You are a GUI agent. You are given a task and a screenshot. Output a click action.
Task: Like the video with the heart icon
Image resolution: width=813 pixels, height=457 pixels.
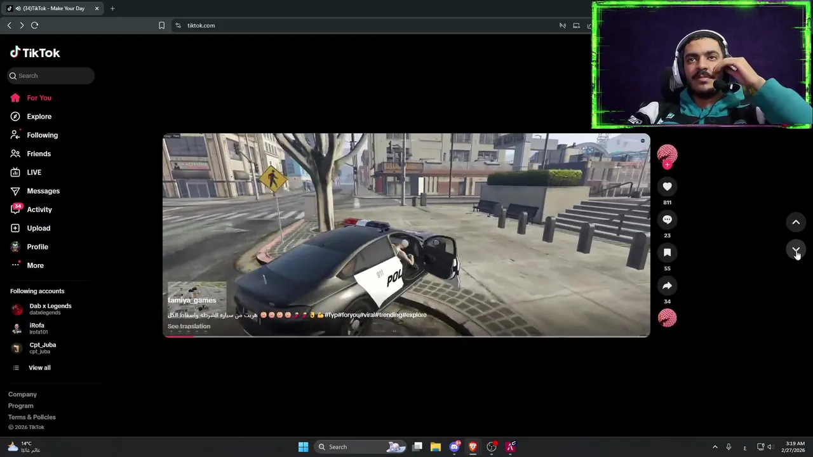coord(667,186)
